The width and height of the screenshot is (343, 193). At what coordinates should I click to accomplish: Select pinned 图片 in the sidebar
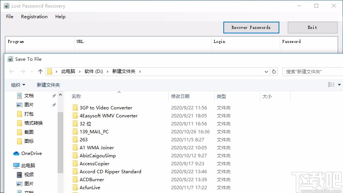pos(29,105)
